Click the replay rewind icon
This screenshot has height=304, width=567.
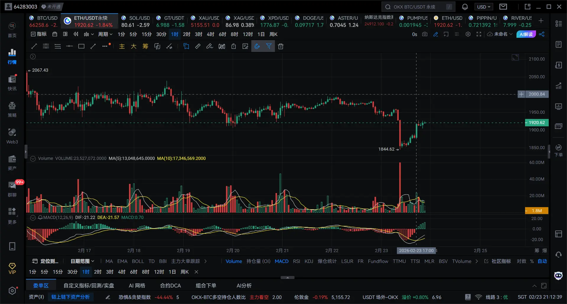pyautogui.click(x=76, y=34)
